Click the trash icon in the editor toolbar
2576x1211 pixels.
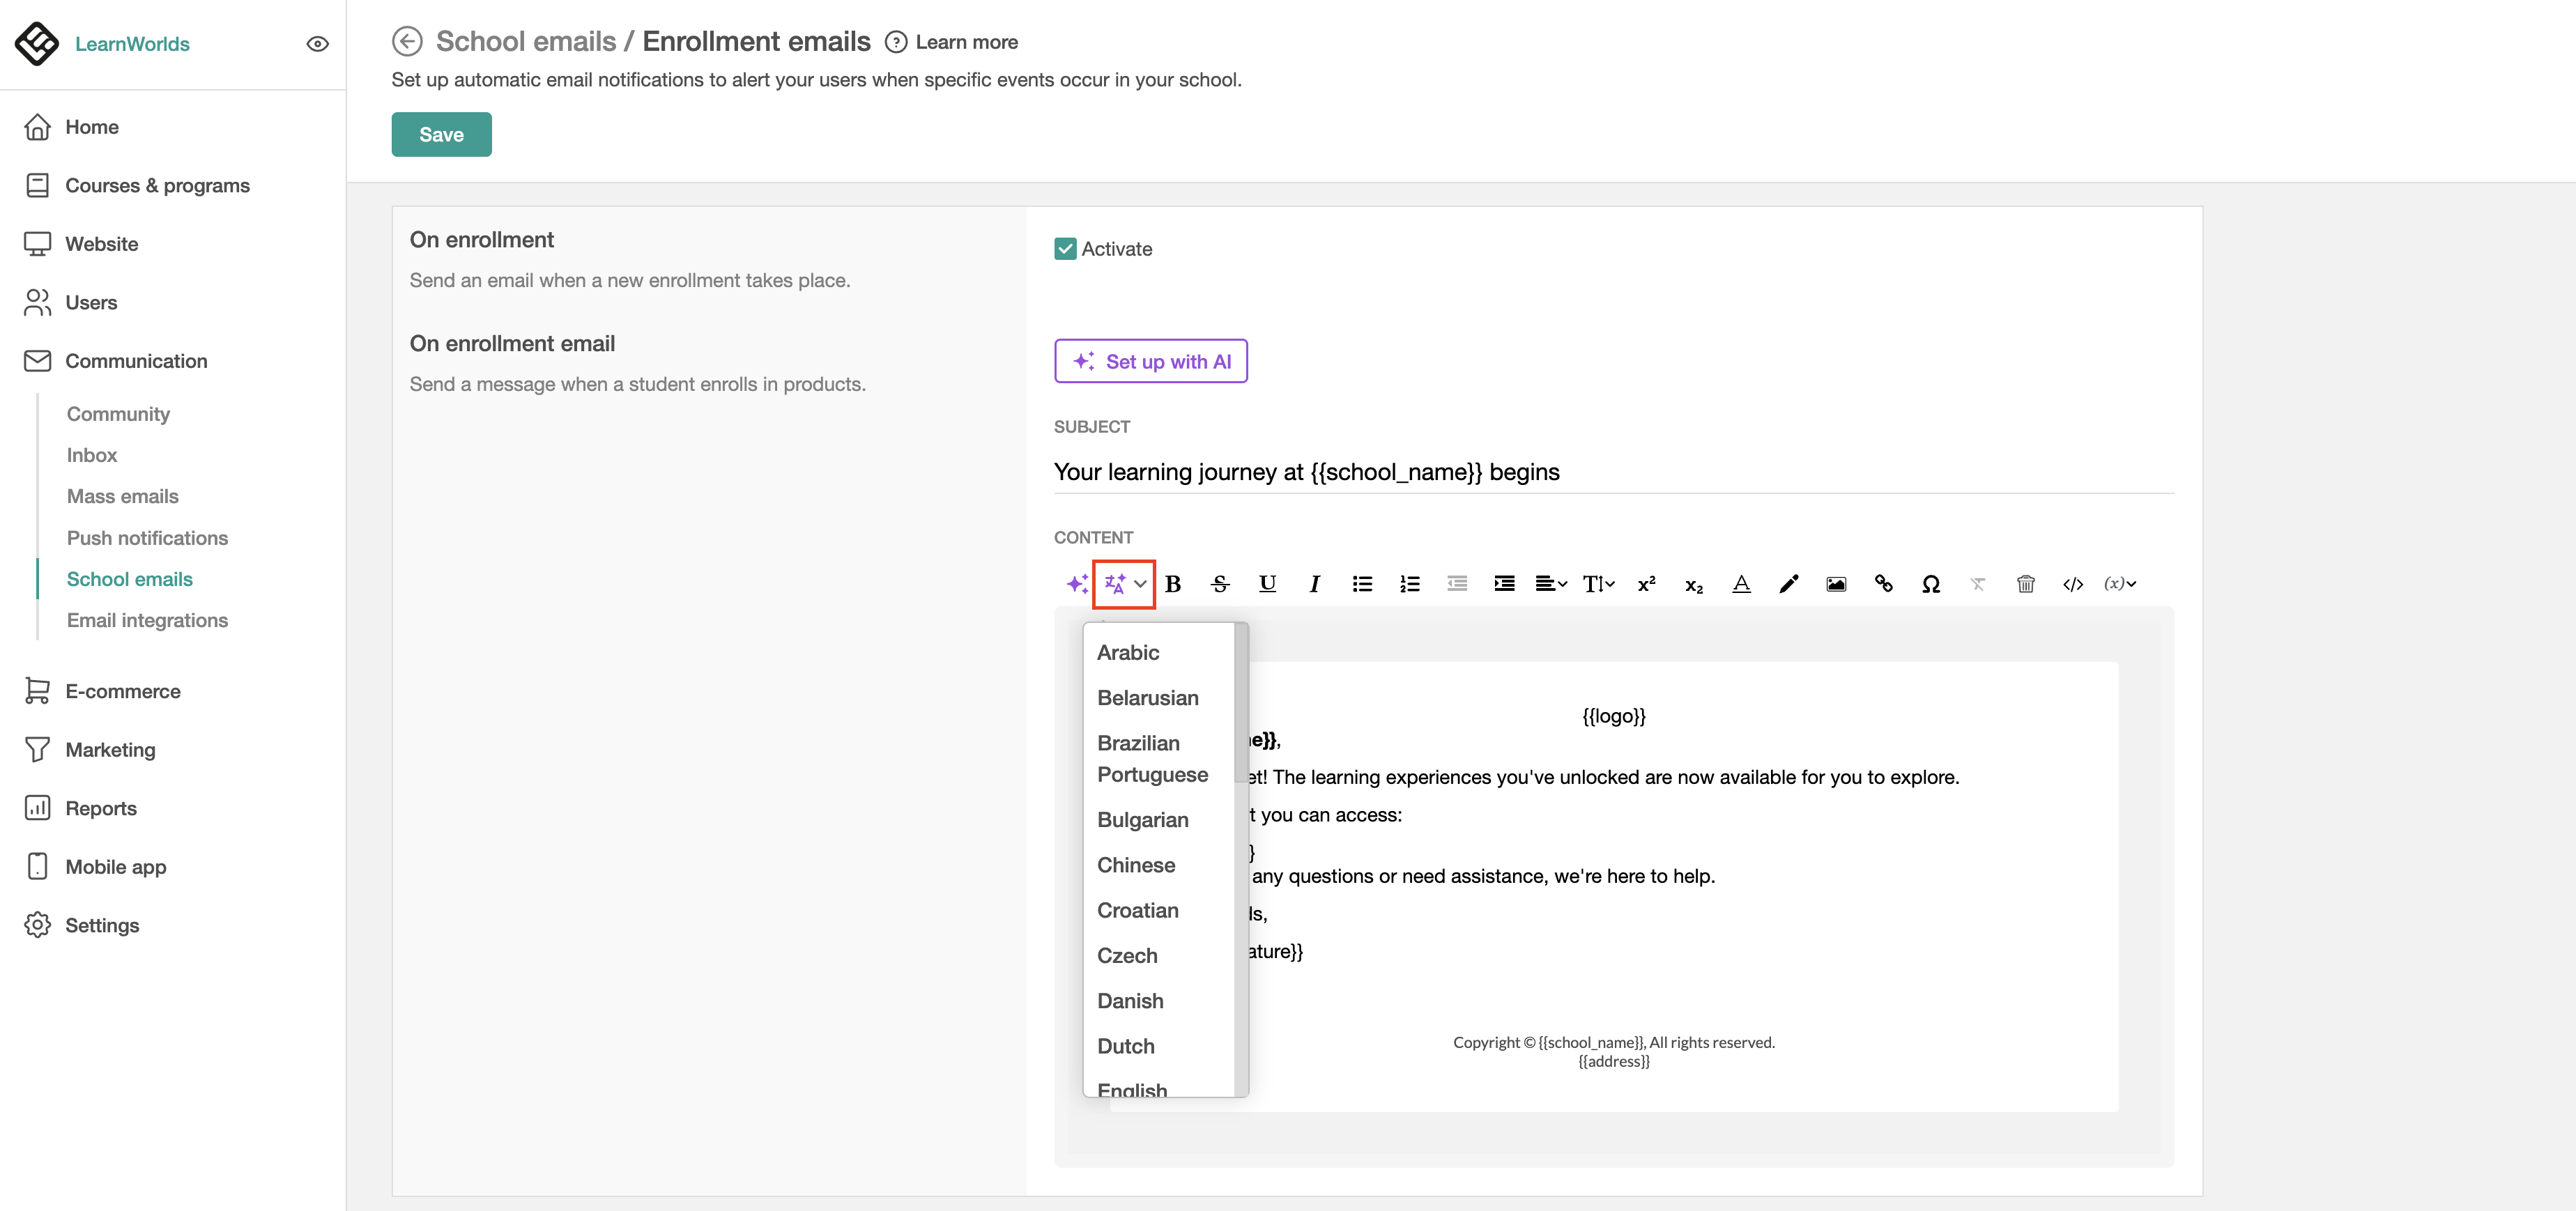coord(2025,584)
